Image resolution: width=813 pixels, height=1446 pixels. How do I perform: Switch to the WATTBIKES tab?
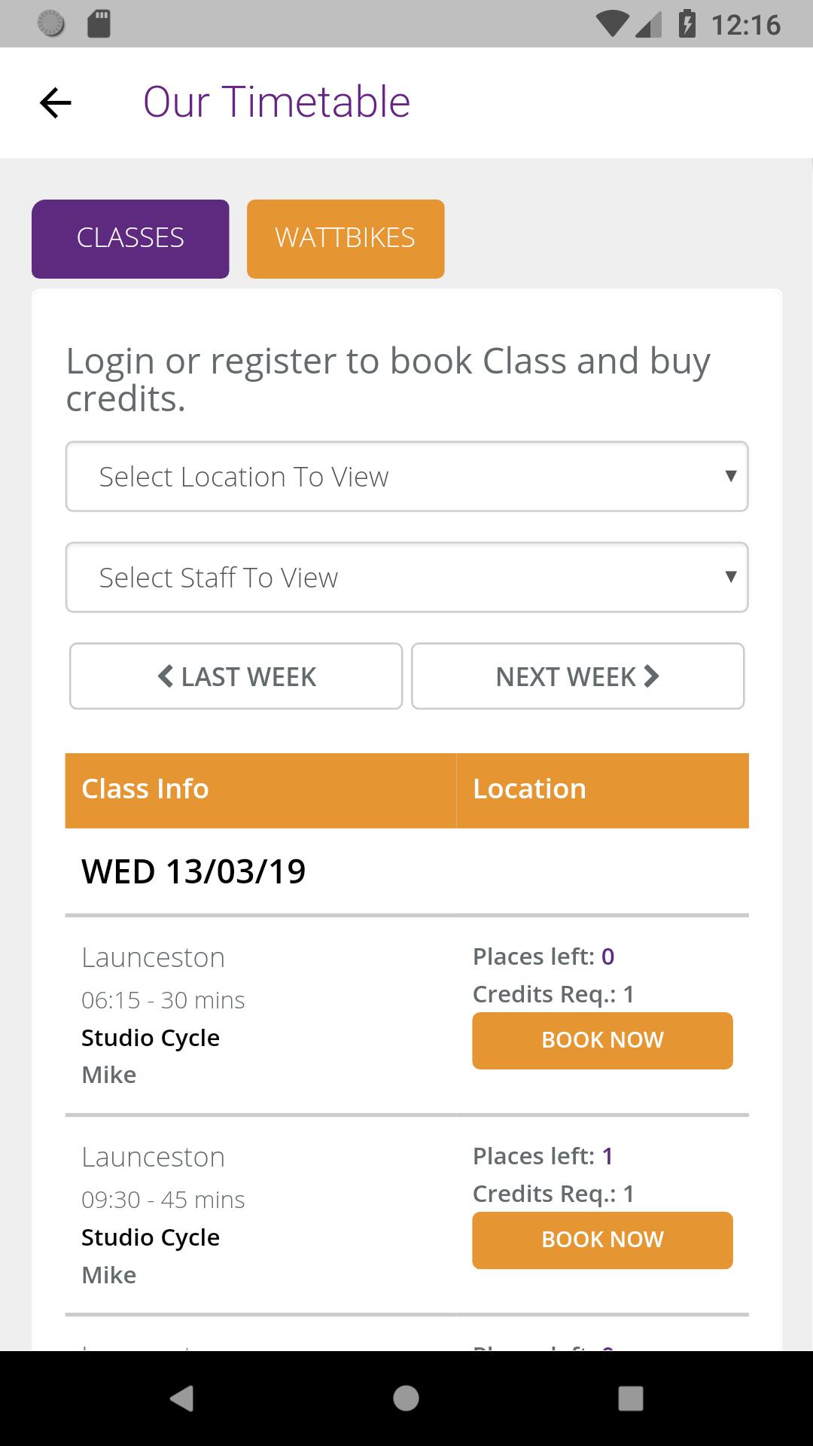coord(346,239)
